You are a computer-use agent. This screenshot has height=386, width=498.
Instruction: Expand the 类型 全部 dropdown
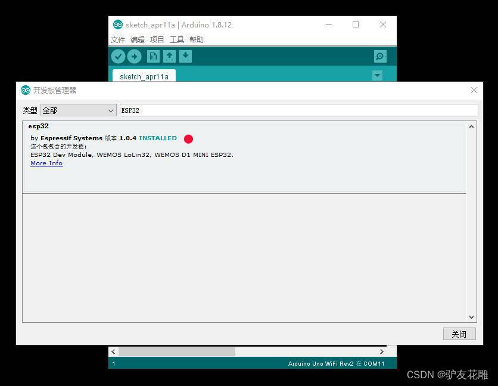pyautogui.click(x=79, y=110)
